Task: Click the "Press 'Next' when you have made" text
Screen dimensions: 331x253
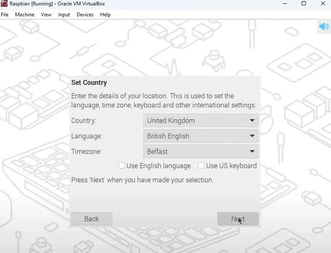Action: pos(142,180)
